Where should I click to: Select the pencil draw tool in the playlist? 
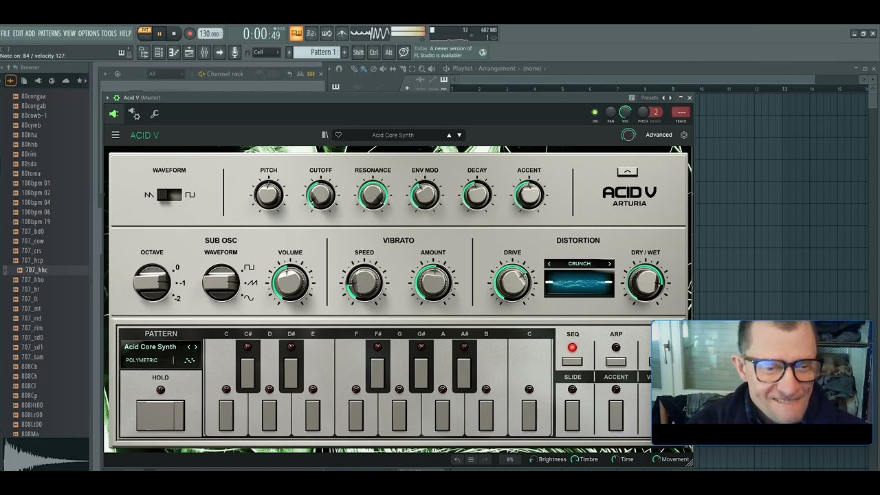[354, 69]
